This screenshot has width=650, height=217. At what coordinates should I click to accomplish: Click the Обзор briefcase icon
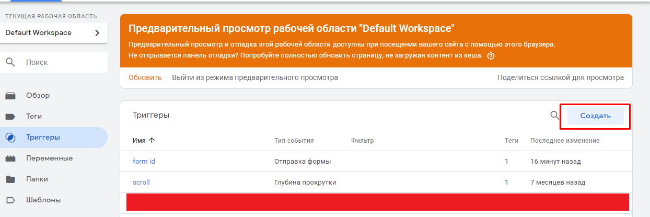(10, 96)
